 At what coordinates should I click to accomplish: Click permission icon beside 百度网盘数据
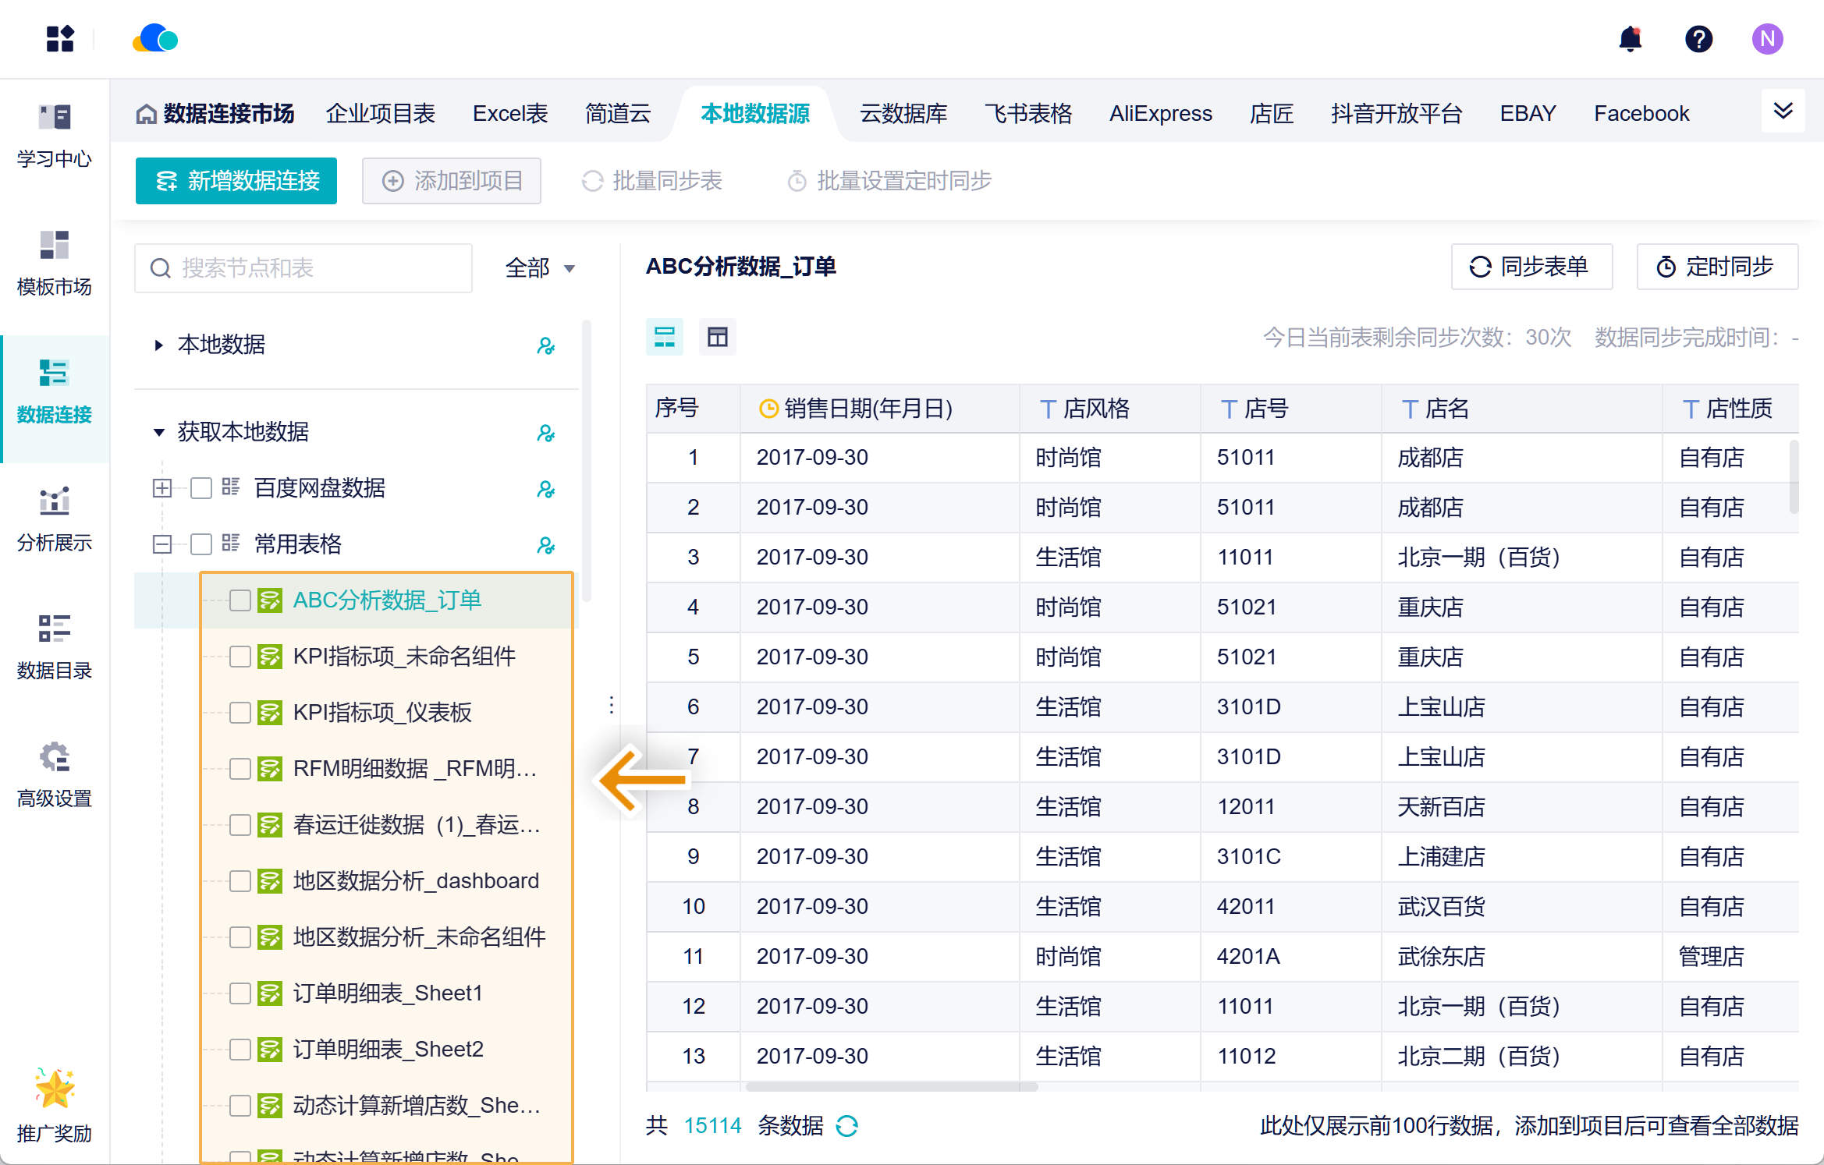pyautogui.click(x=545, y=489)
